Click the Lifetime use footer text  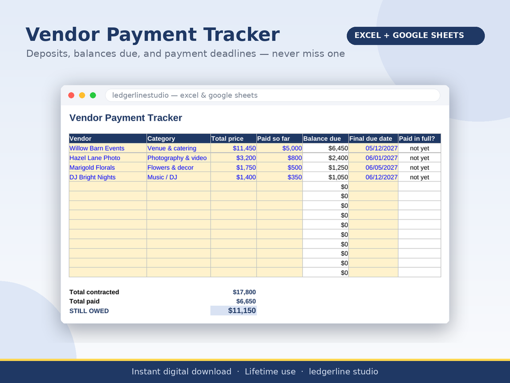tap(270, 372)
